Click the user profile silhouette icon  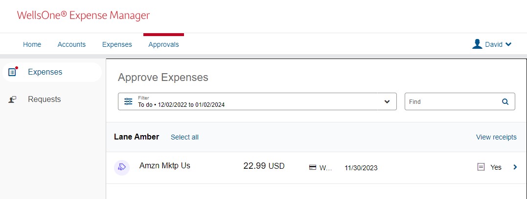pos(477,44)
